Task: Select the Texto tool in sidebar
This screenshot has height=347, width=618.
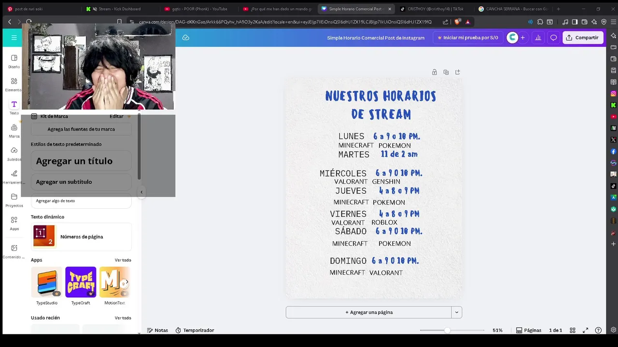Action: click(x=14, y=107)
